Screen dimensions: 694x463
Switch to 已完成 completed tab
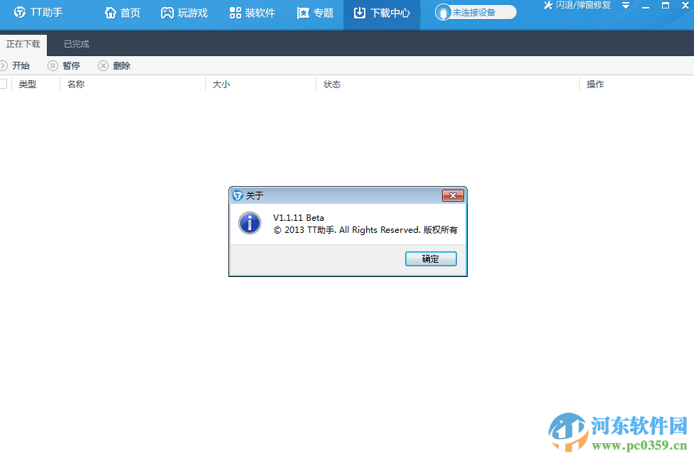[x=77, y=44]
